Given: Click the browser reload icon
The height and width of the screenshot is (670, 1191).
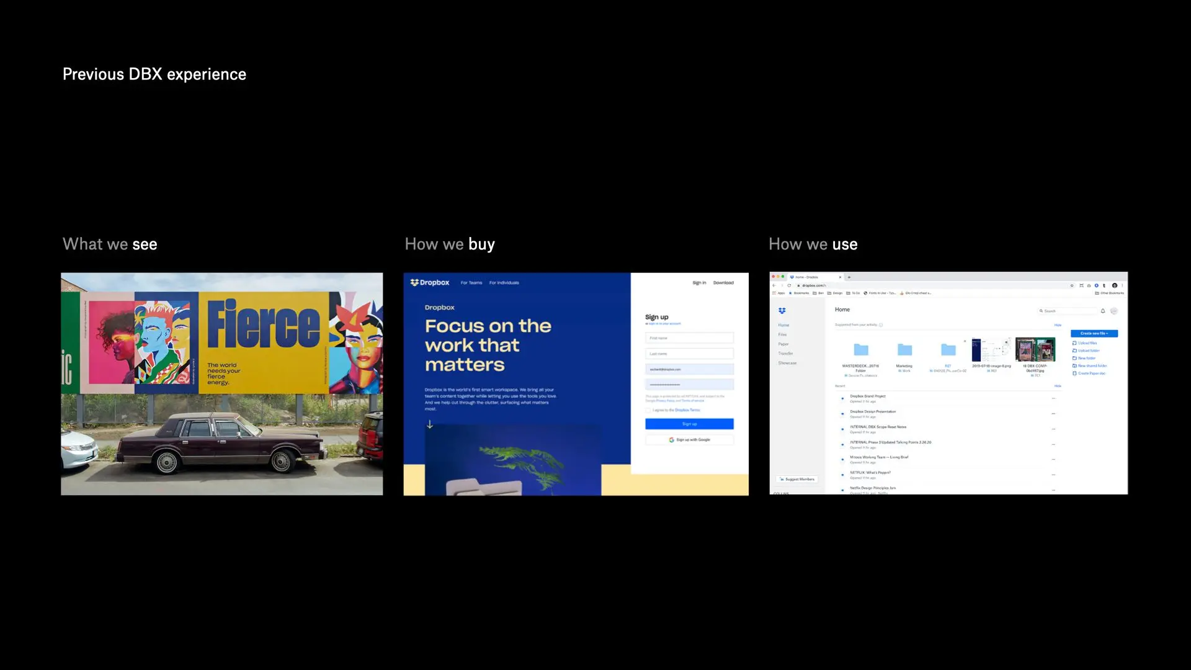Looking at the screenshot, I should (789, 285).
